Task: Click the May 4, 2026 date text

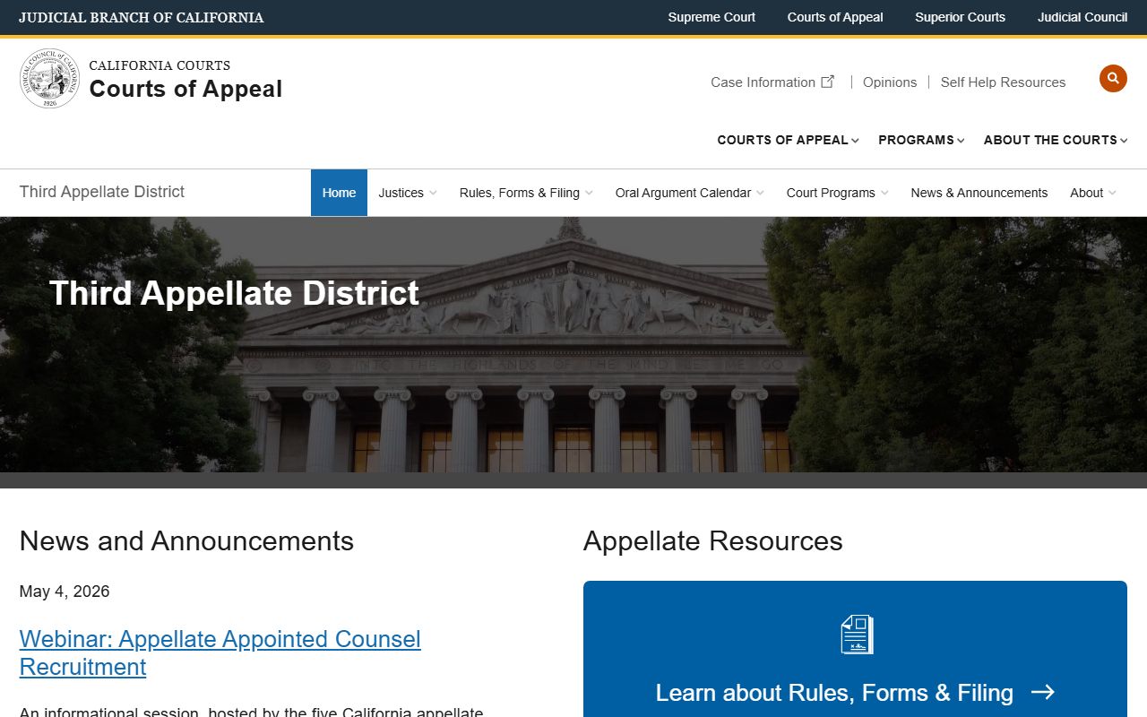Action: click(65, 592)
